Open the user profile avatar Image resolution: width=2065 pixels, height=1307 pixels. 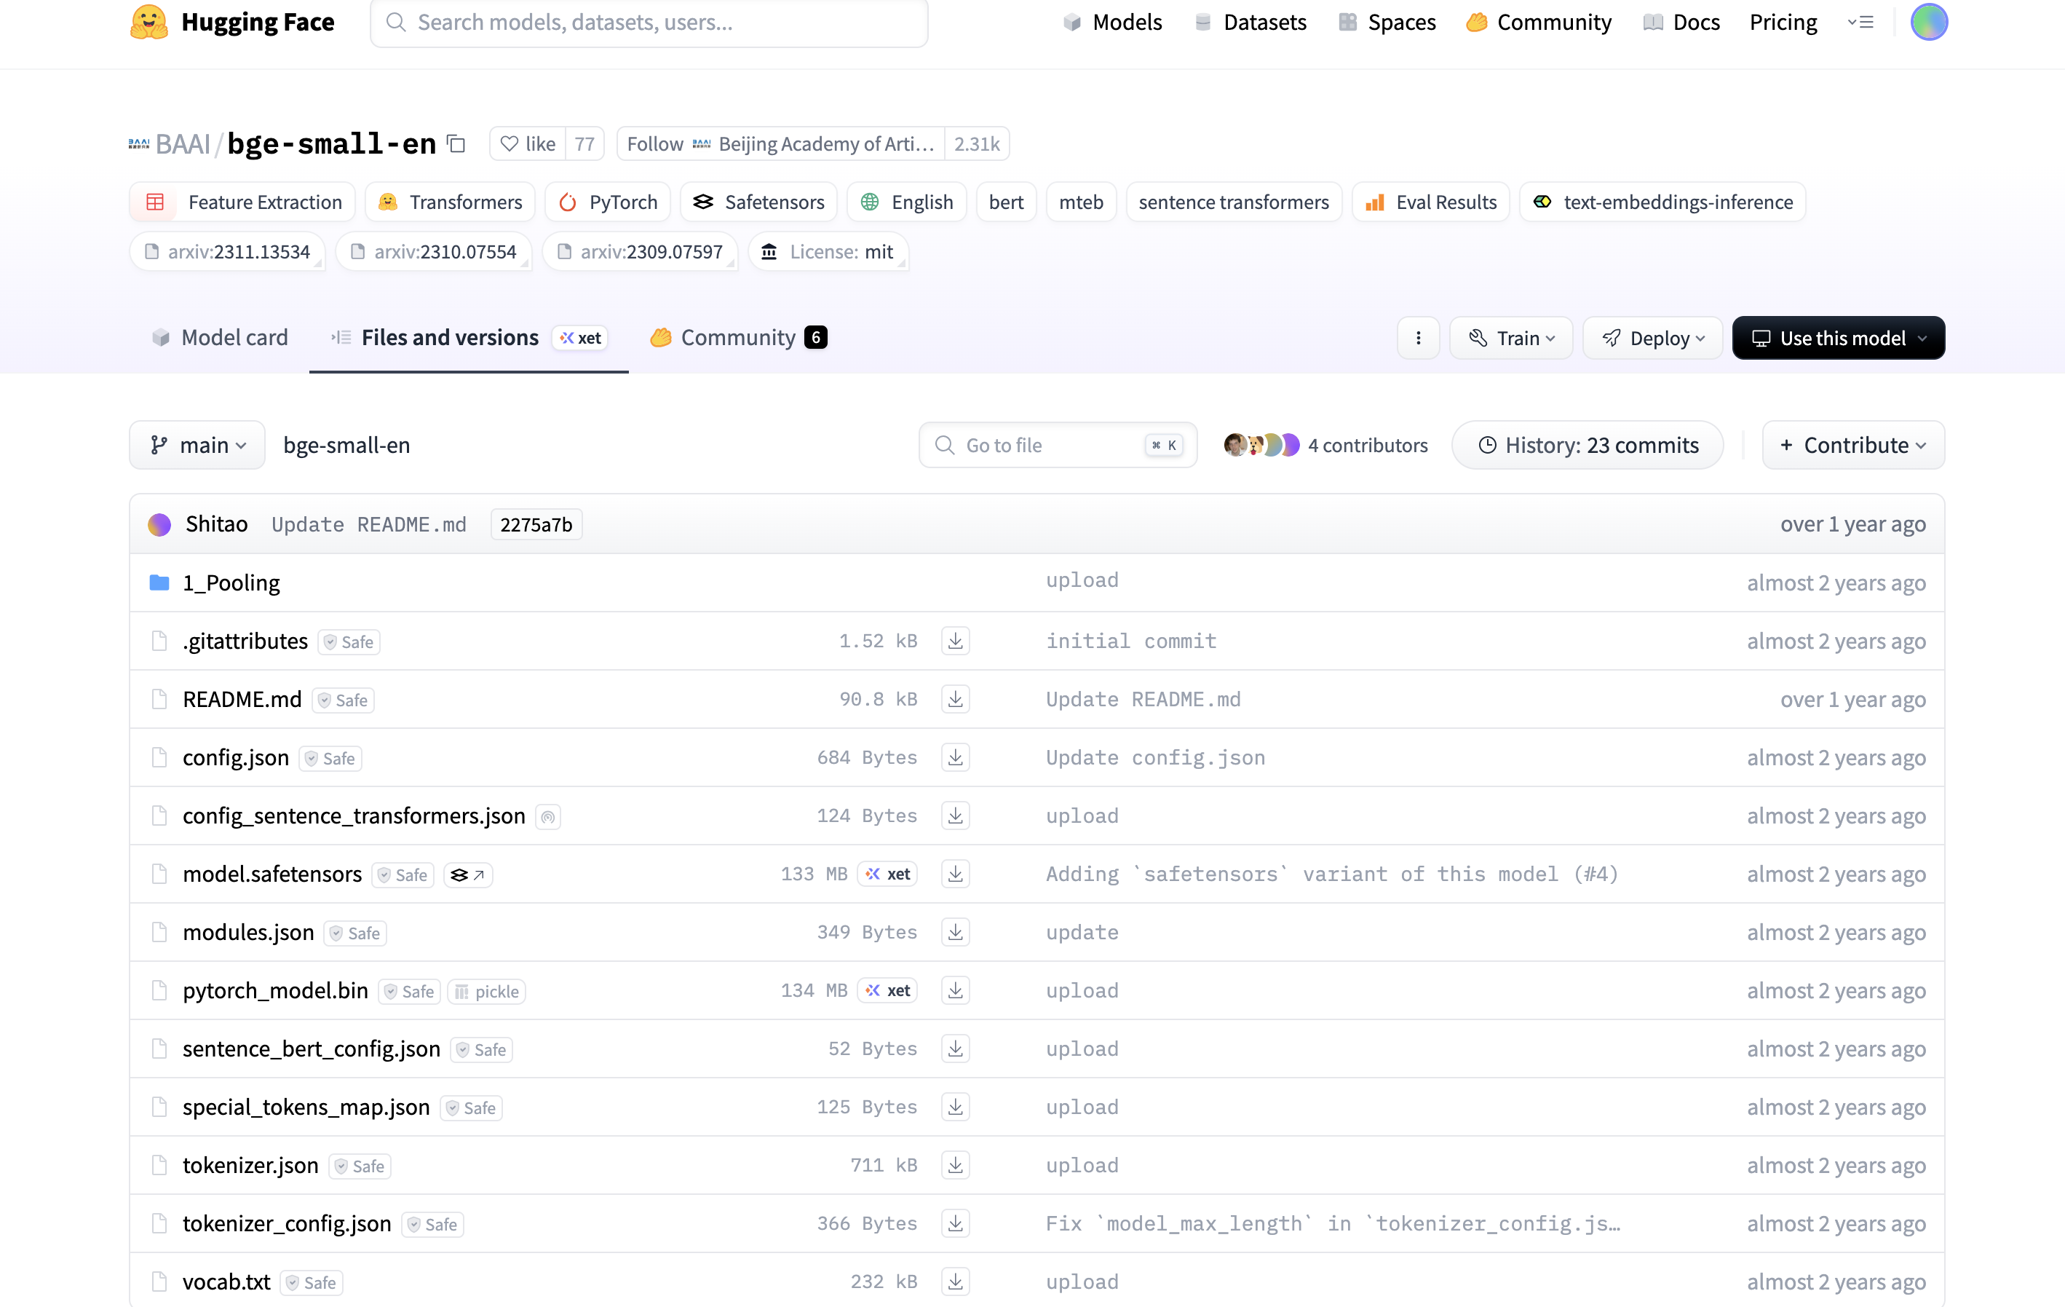[x=1929, y=23]
